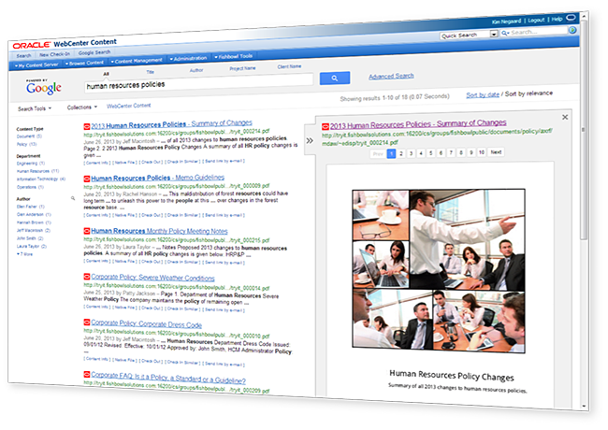The height and width of the screenshot is (430, 608).
Task: Click PDF icon beside Corporate FAQ result
Action: (x=87, y=374)
